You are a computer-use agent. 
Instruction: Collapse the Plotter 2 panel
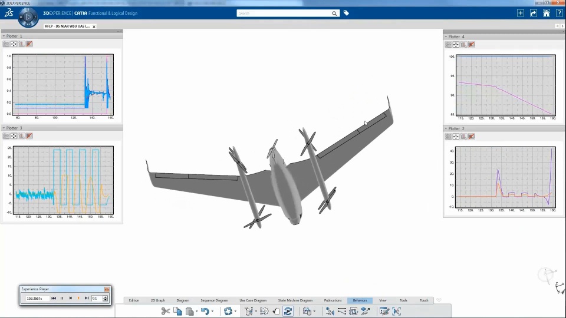point(446,128)
